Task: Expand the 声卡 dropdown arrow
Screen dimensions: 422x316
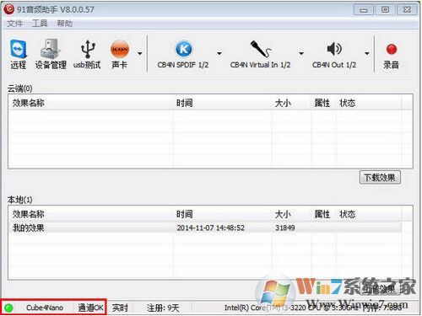Action: pyautogui.click(x=140, y=53)
